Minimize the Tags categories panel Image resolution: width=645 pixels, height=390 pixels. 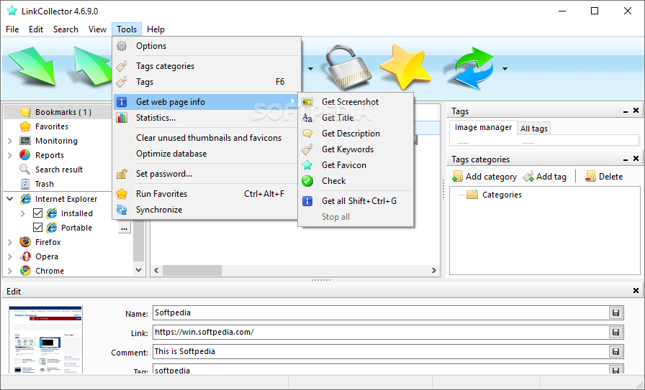(x=626, y=159)
